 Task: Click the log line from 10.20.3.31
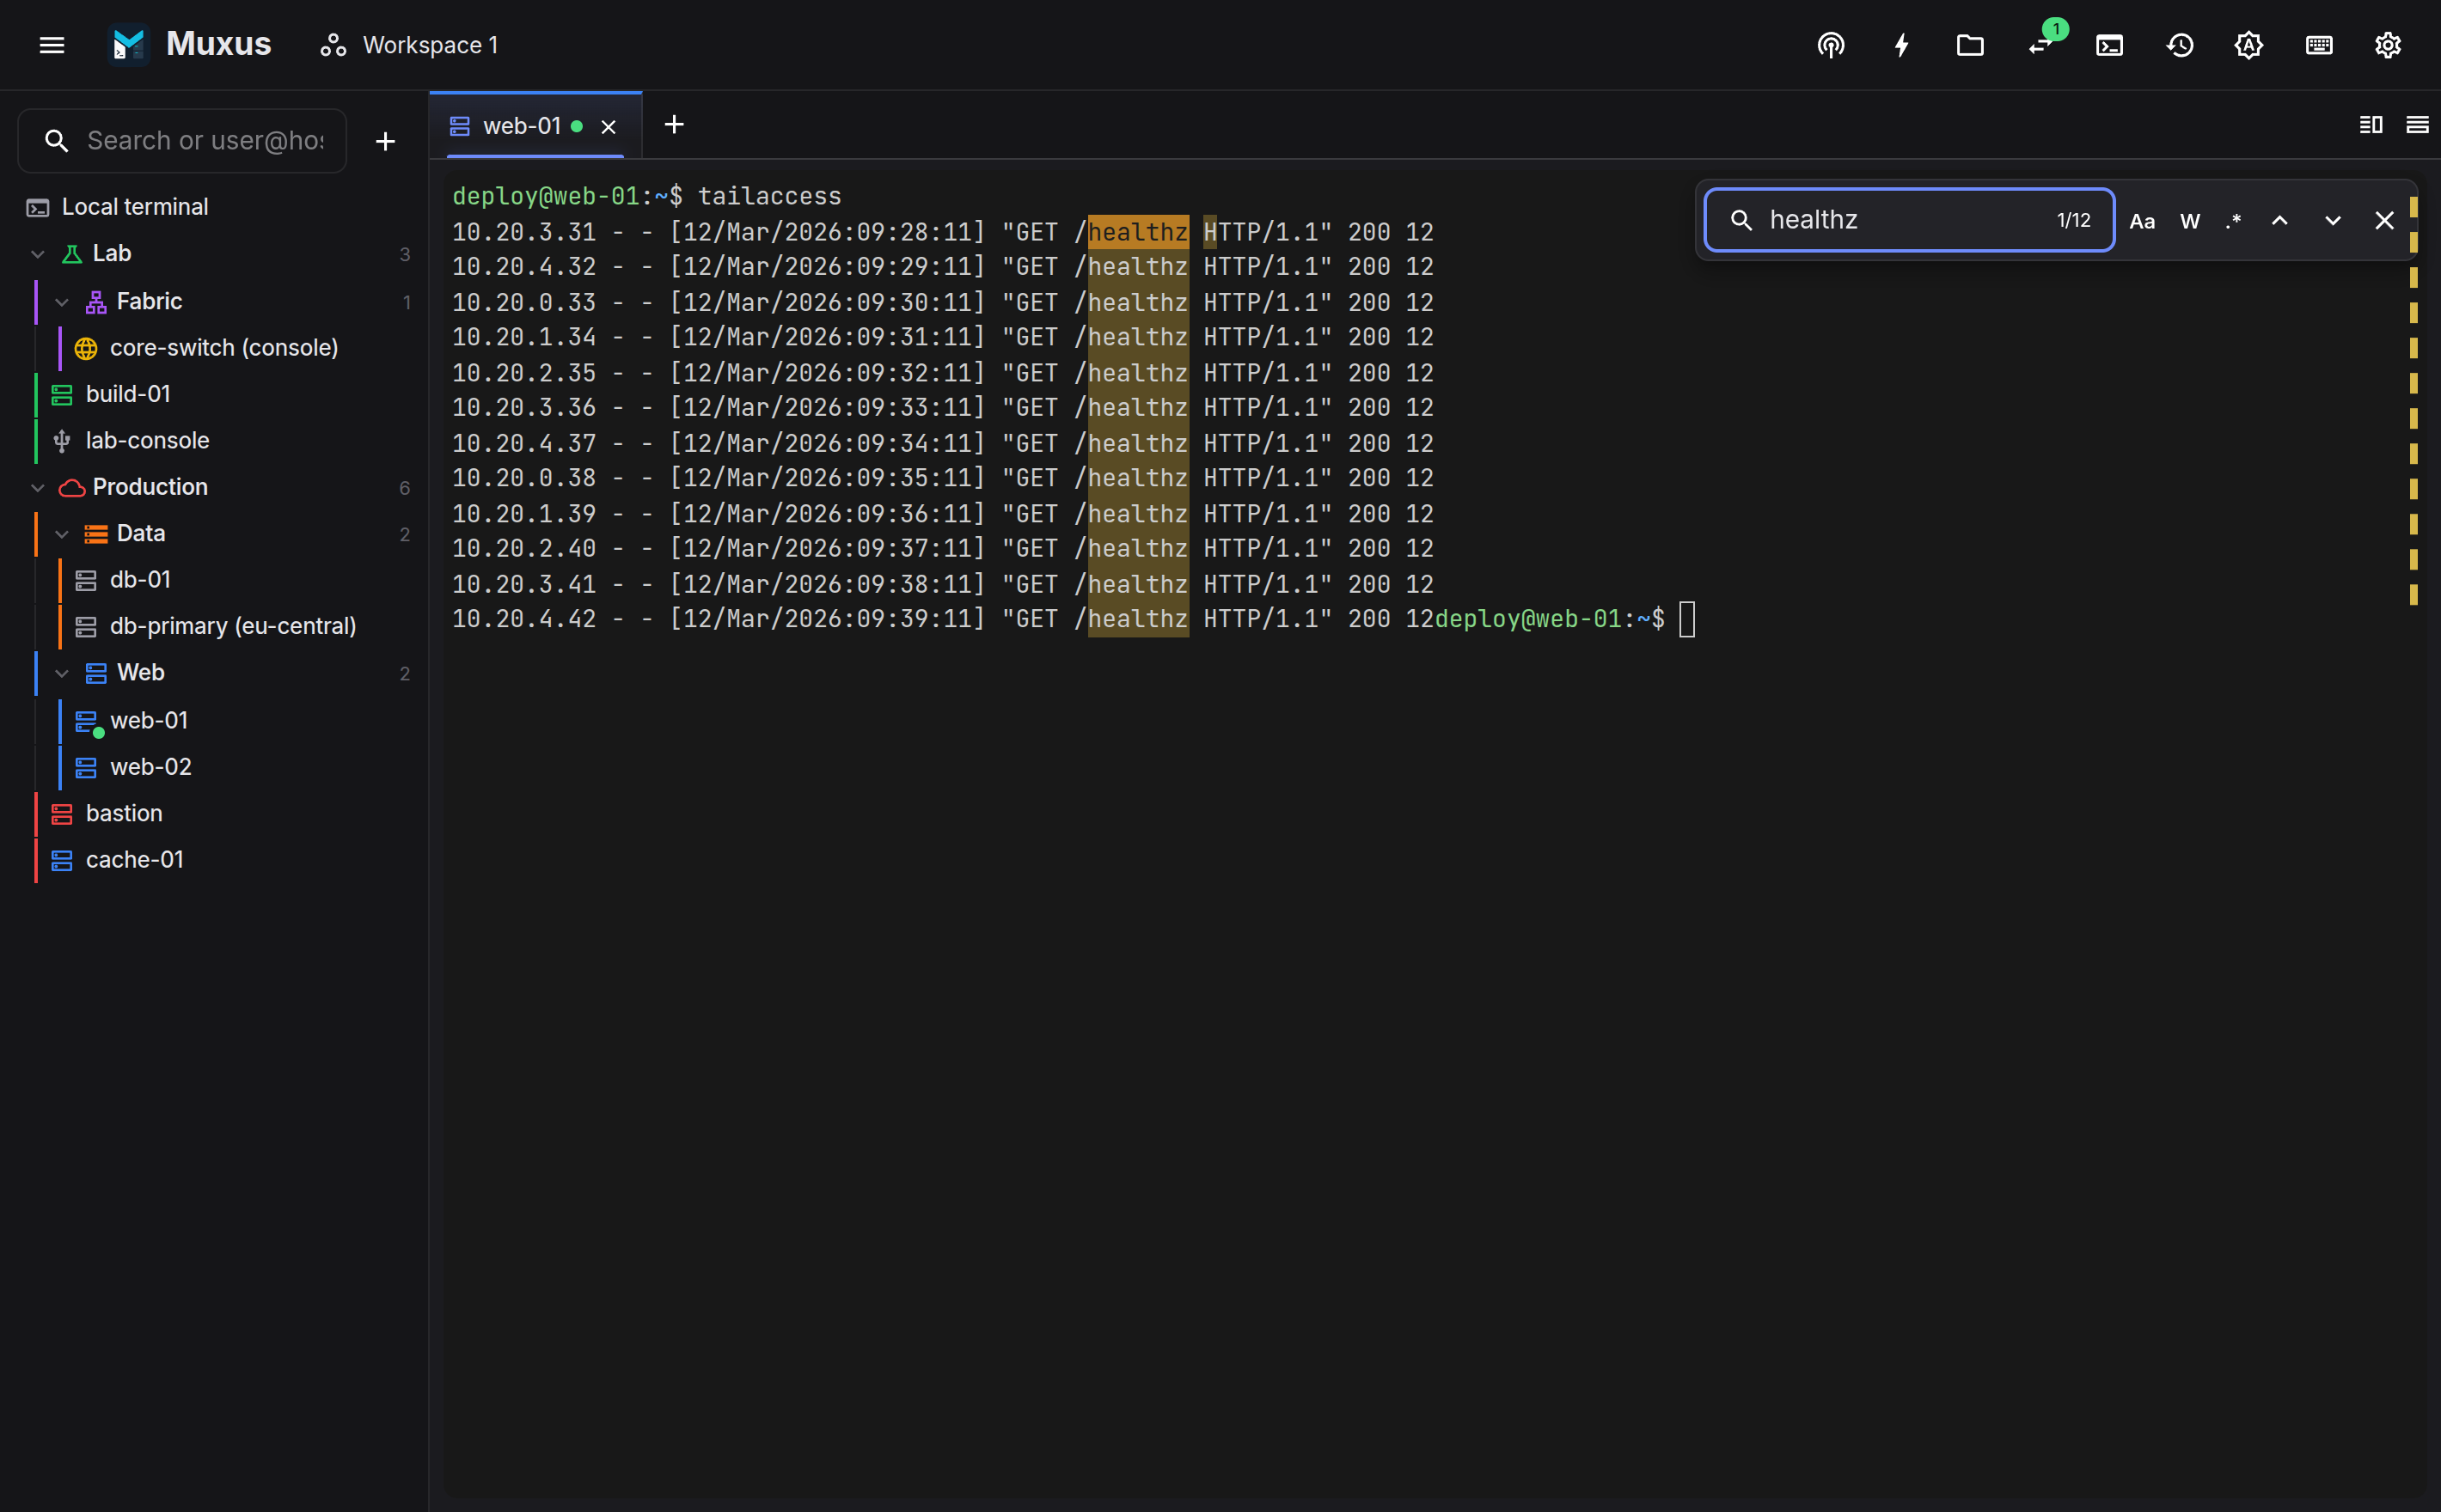pyautogui.click(x=942, y=232)
